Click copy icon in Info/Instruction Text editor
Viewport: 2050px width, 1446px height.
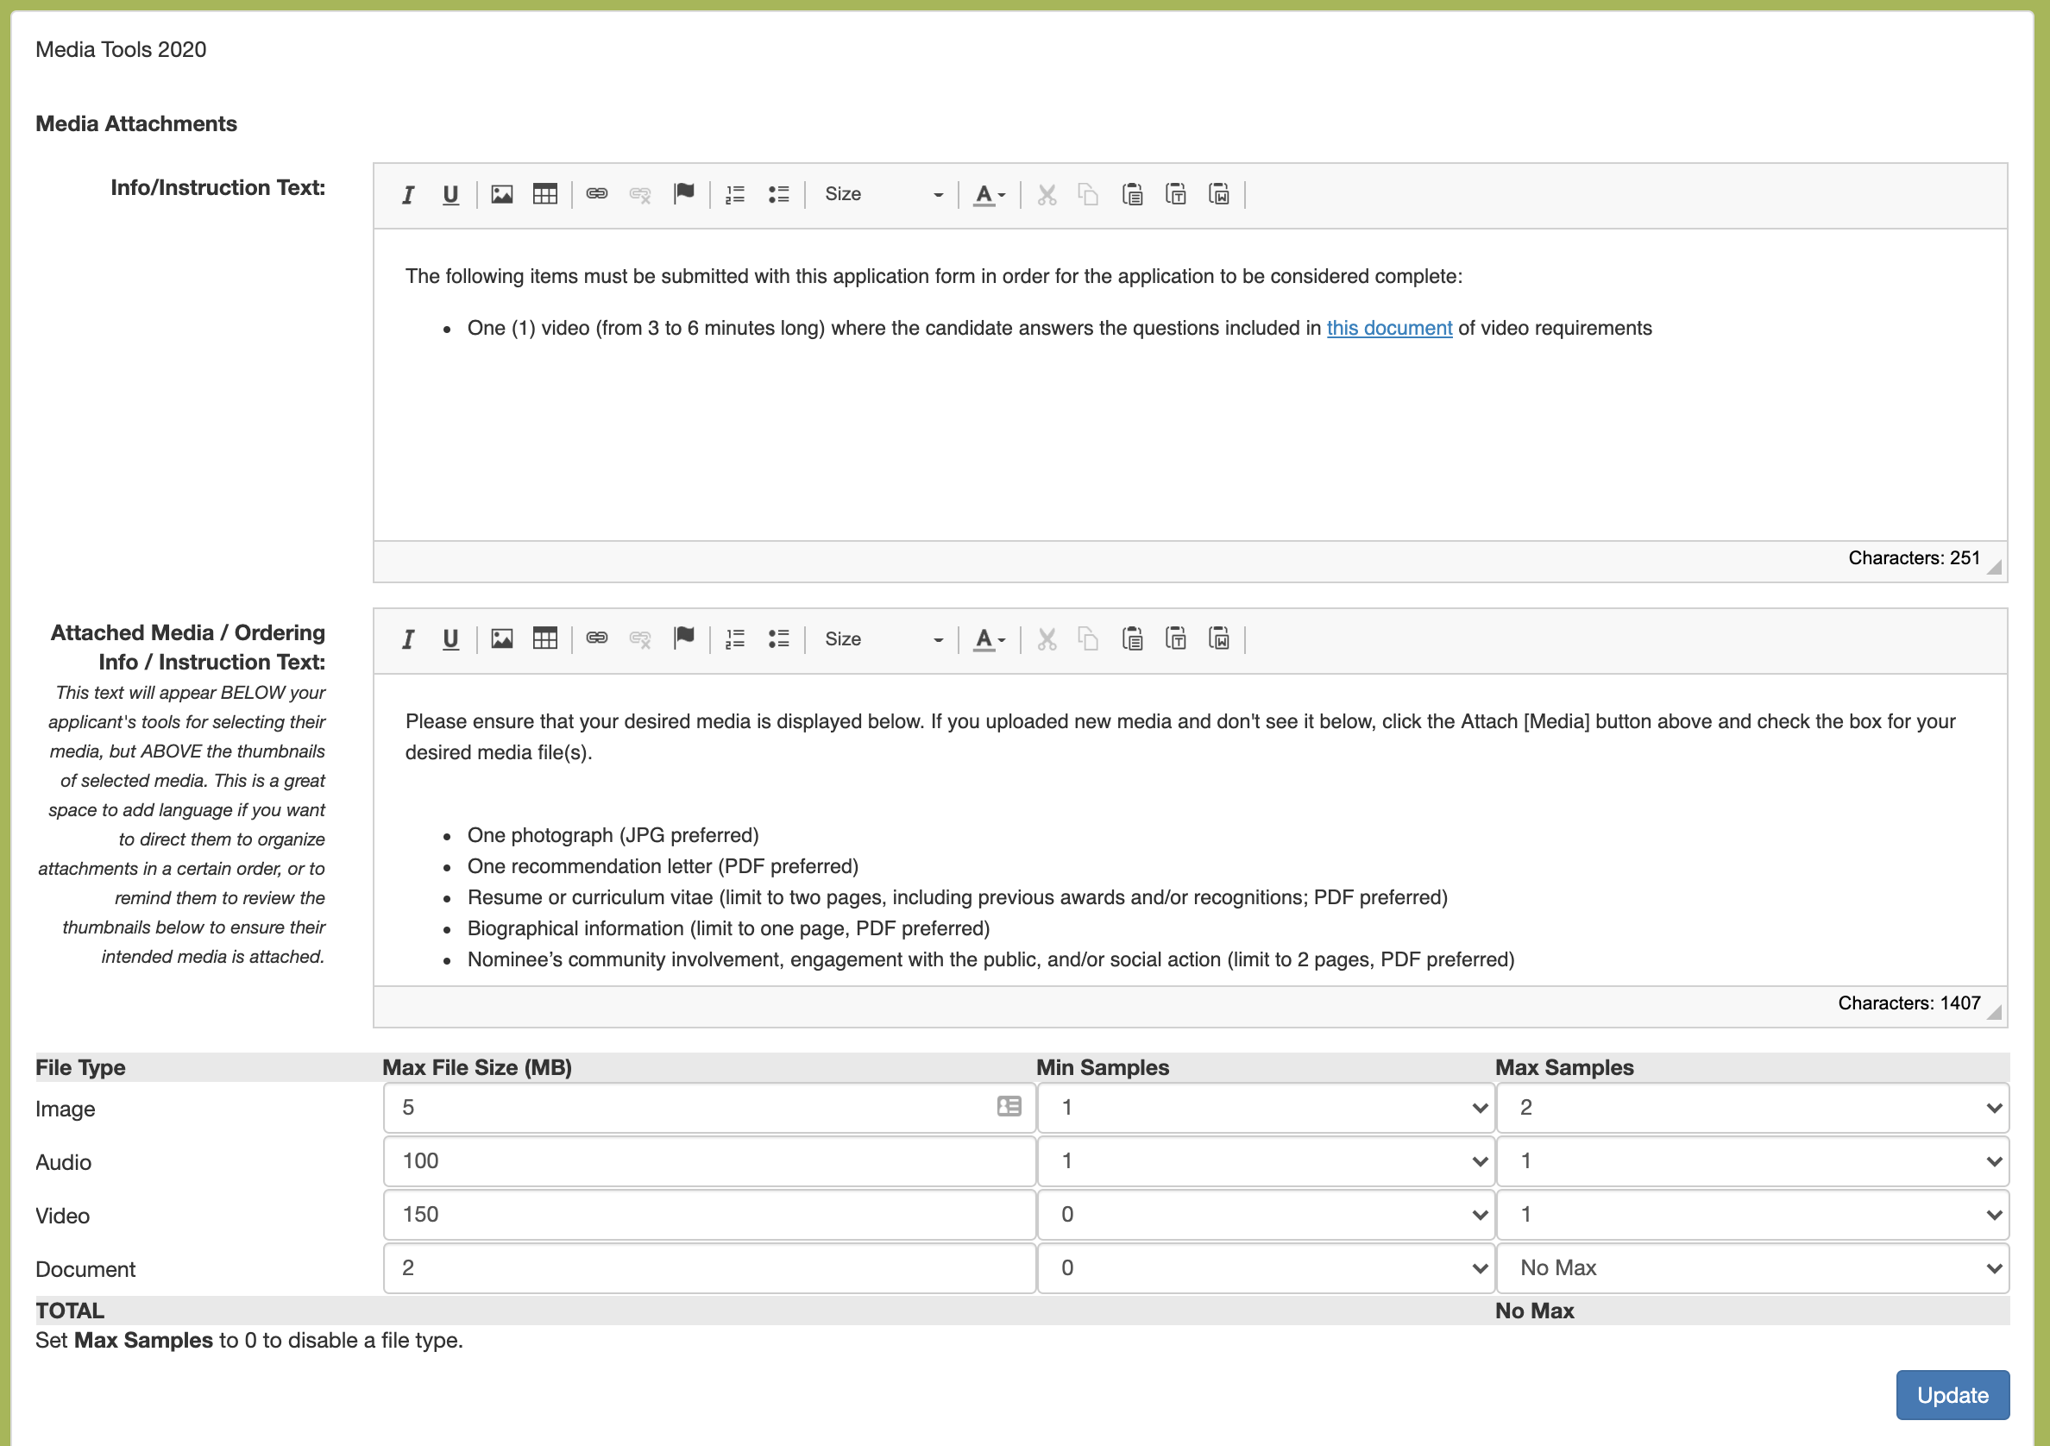[1088, 195]
